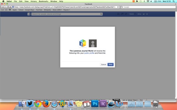The width and height of the screenshot is (177, 110).
Task: Open the Help menu
Action: pyautogui.click(x=61, y=1)
